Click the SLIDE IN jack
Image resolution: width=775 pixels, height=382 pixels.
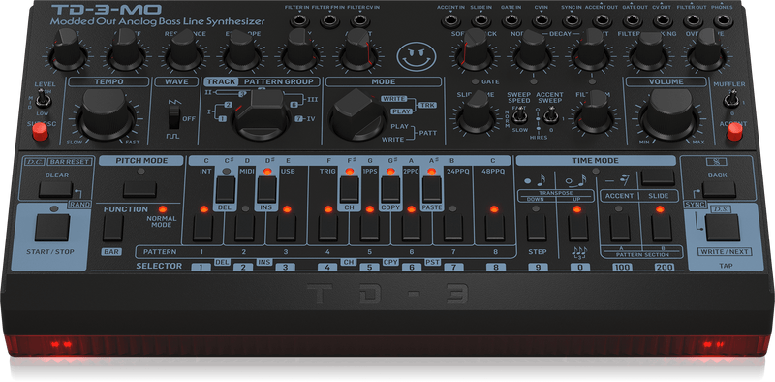click(480, 20)
